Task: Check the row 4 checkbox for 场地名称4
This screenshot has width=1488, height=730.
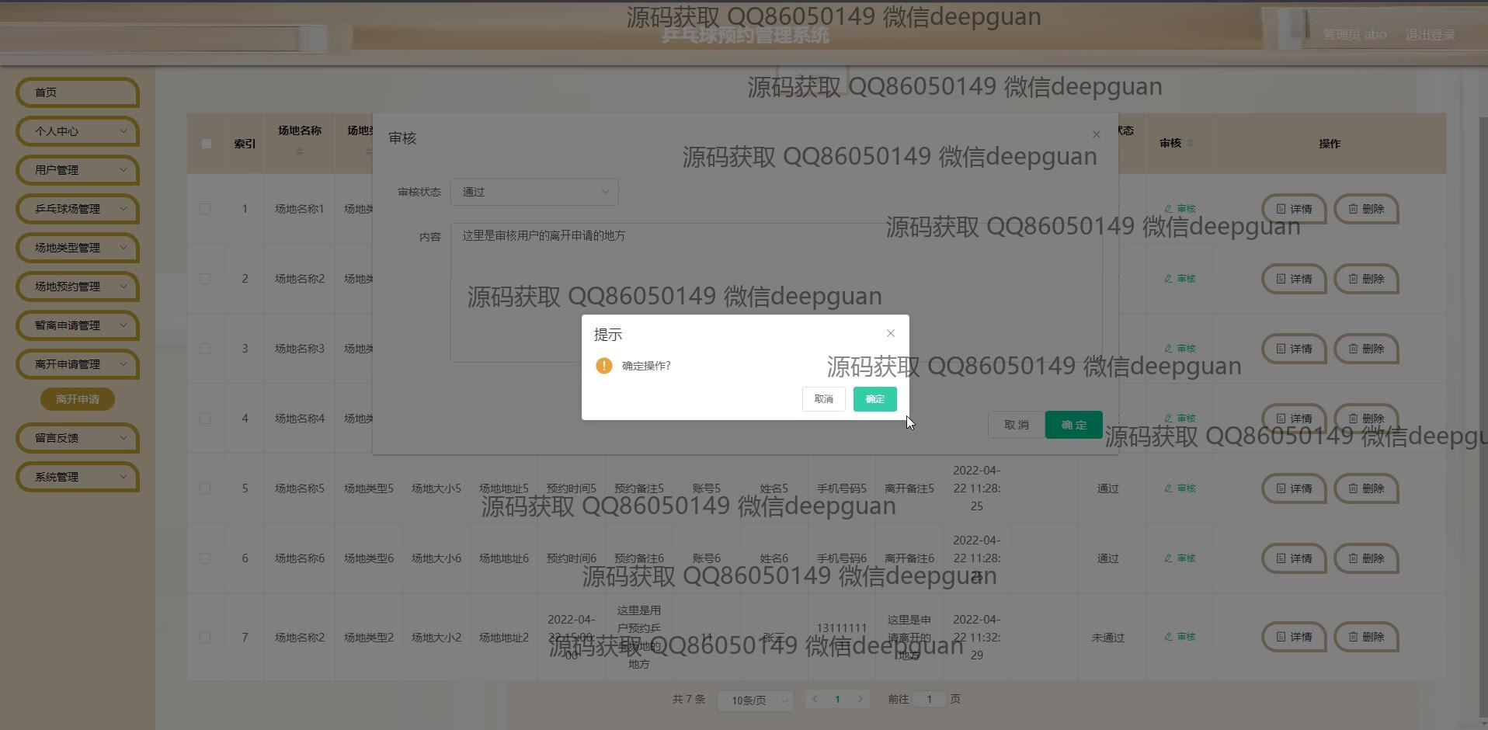Action: 205,419
